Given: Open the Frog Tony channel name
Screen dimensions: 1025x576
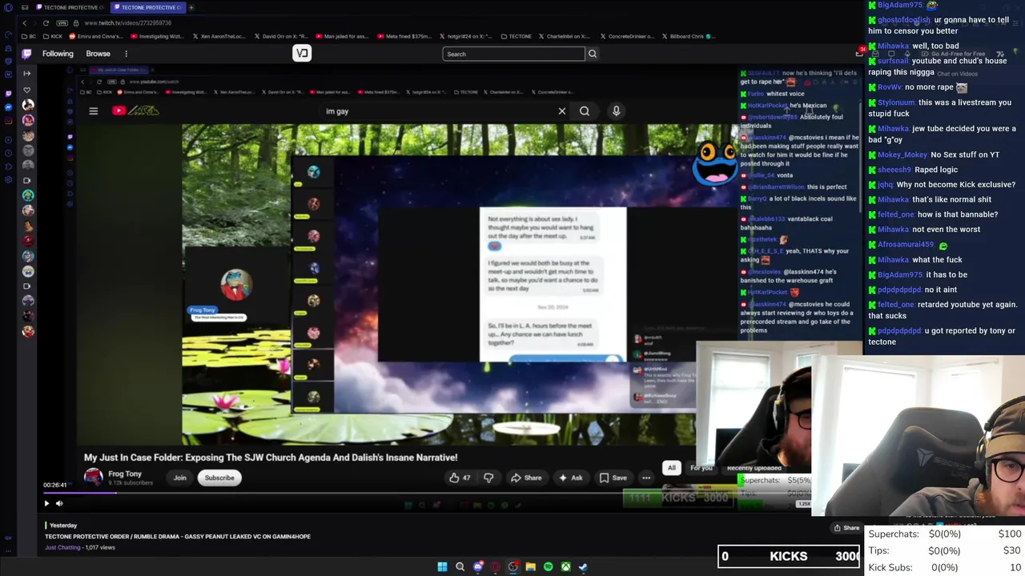Looking at the screenshot, I should pyautogui.click(x=125, y=474).
